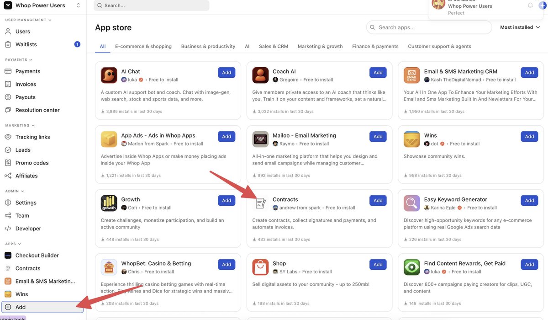
Task: Open the Users sidebar icon
Action: pyautogui.click(x=8, y=32)
